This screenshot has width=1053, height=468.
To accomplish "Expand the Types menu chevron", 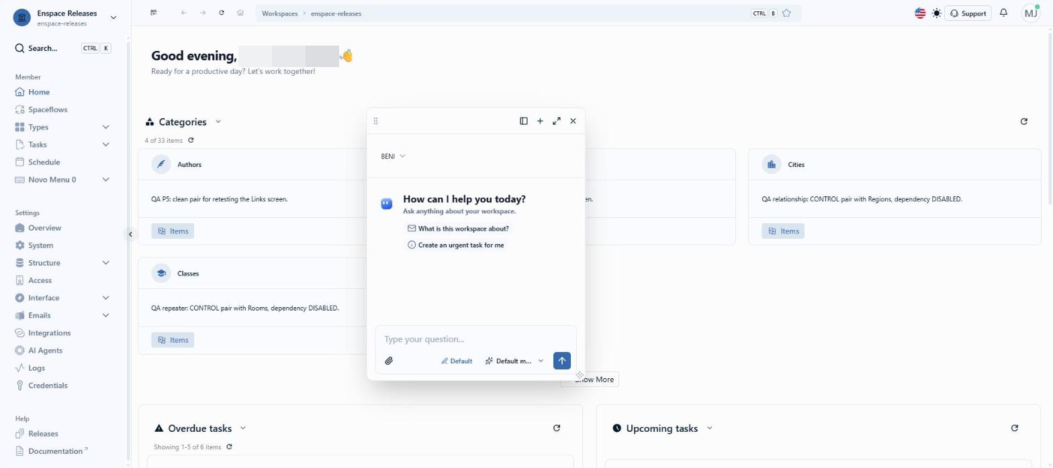I will (x=105, y=127).
